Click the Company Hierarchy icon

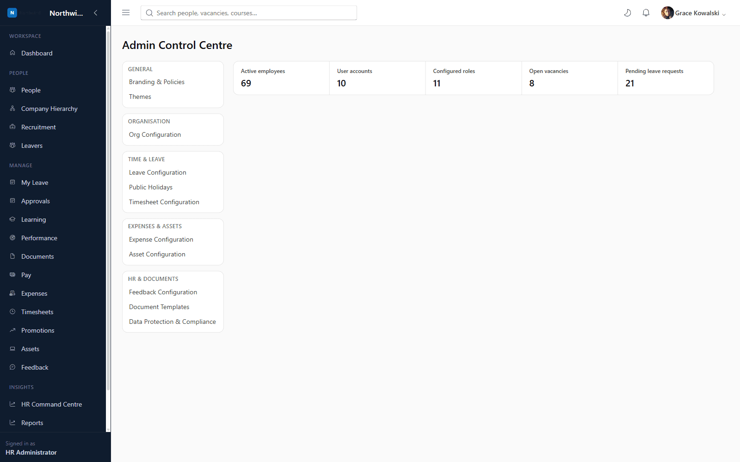pyautogui.click(x=12, y=109)
